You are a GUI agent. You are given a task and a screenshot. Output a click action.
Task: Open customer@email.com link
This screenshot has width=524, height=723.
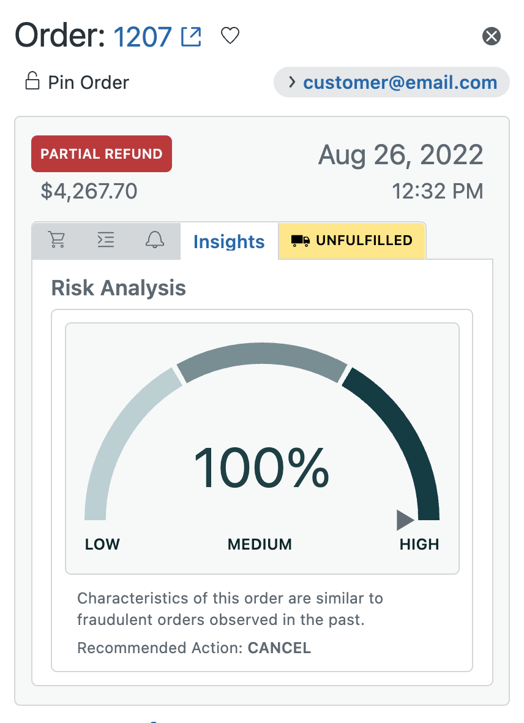[x=400, y=83]
